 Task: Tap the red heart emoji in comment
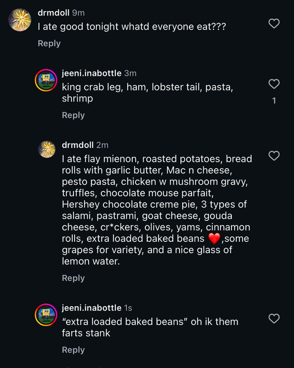click(214, 238)
